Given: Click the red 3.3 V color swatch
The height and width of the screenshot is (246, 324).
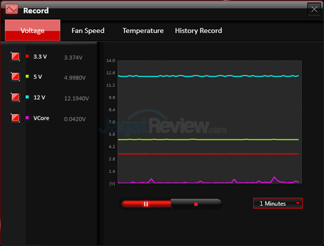Looking at the screenshot, I should click(27, 56).
